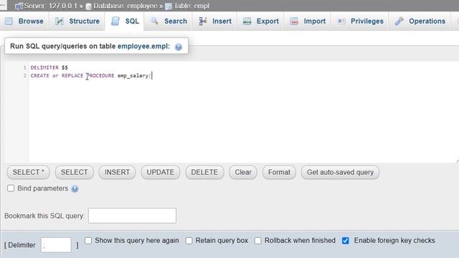Open the Structure tab
The image size is (459, 258).
(77, 21)
